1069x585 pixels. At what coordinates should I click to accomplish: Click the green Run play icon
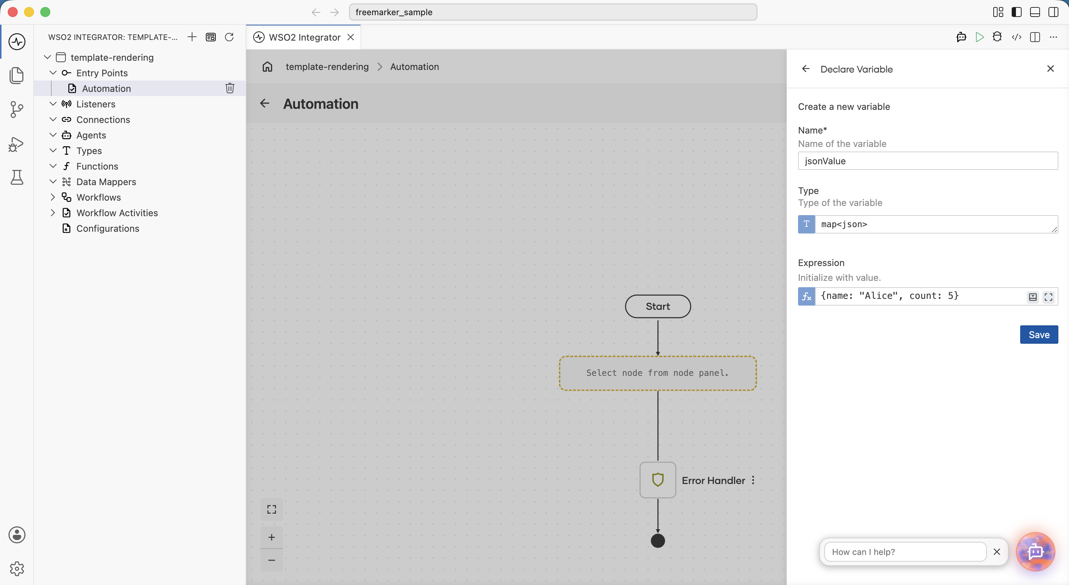pyautogui.click(x=980, y=37)
